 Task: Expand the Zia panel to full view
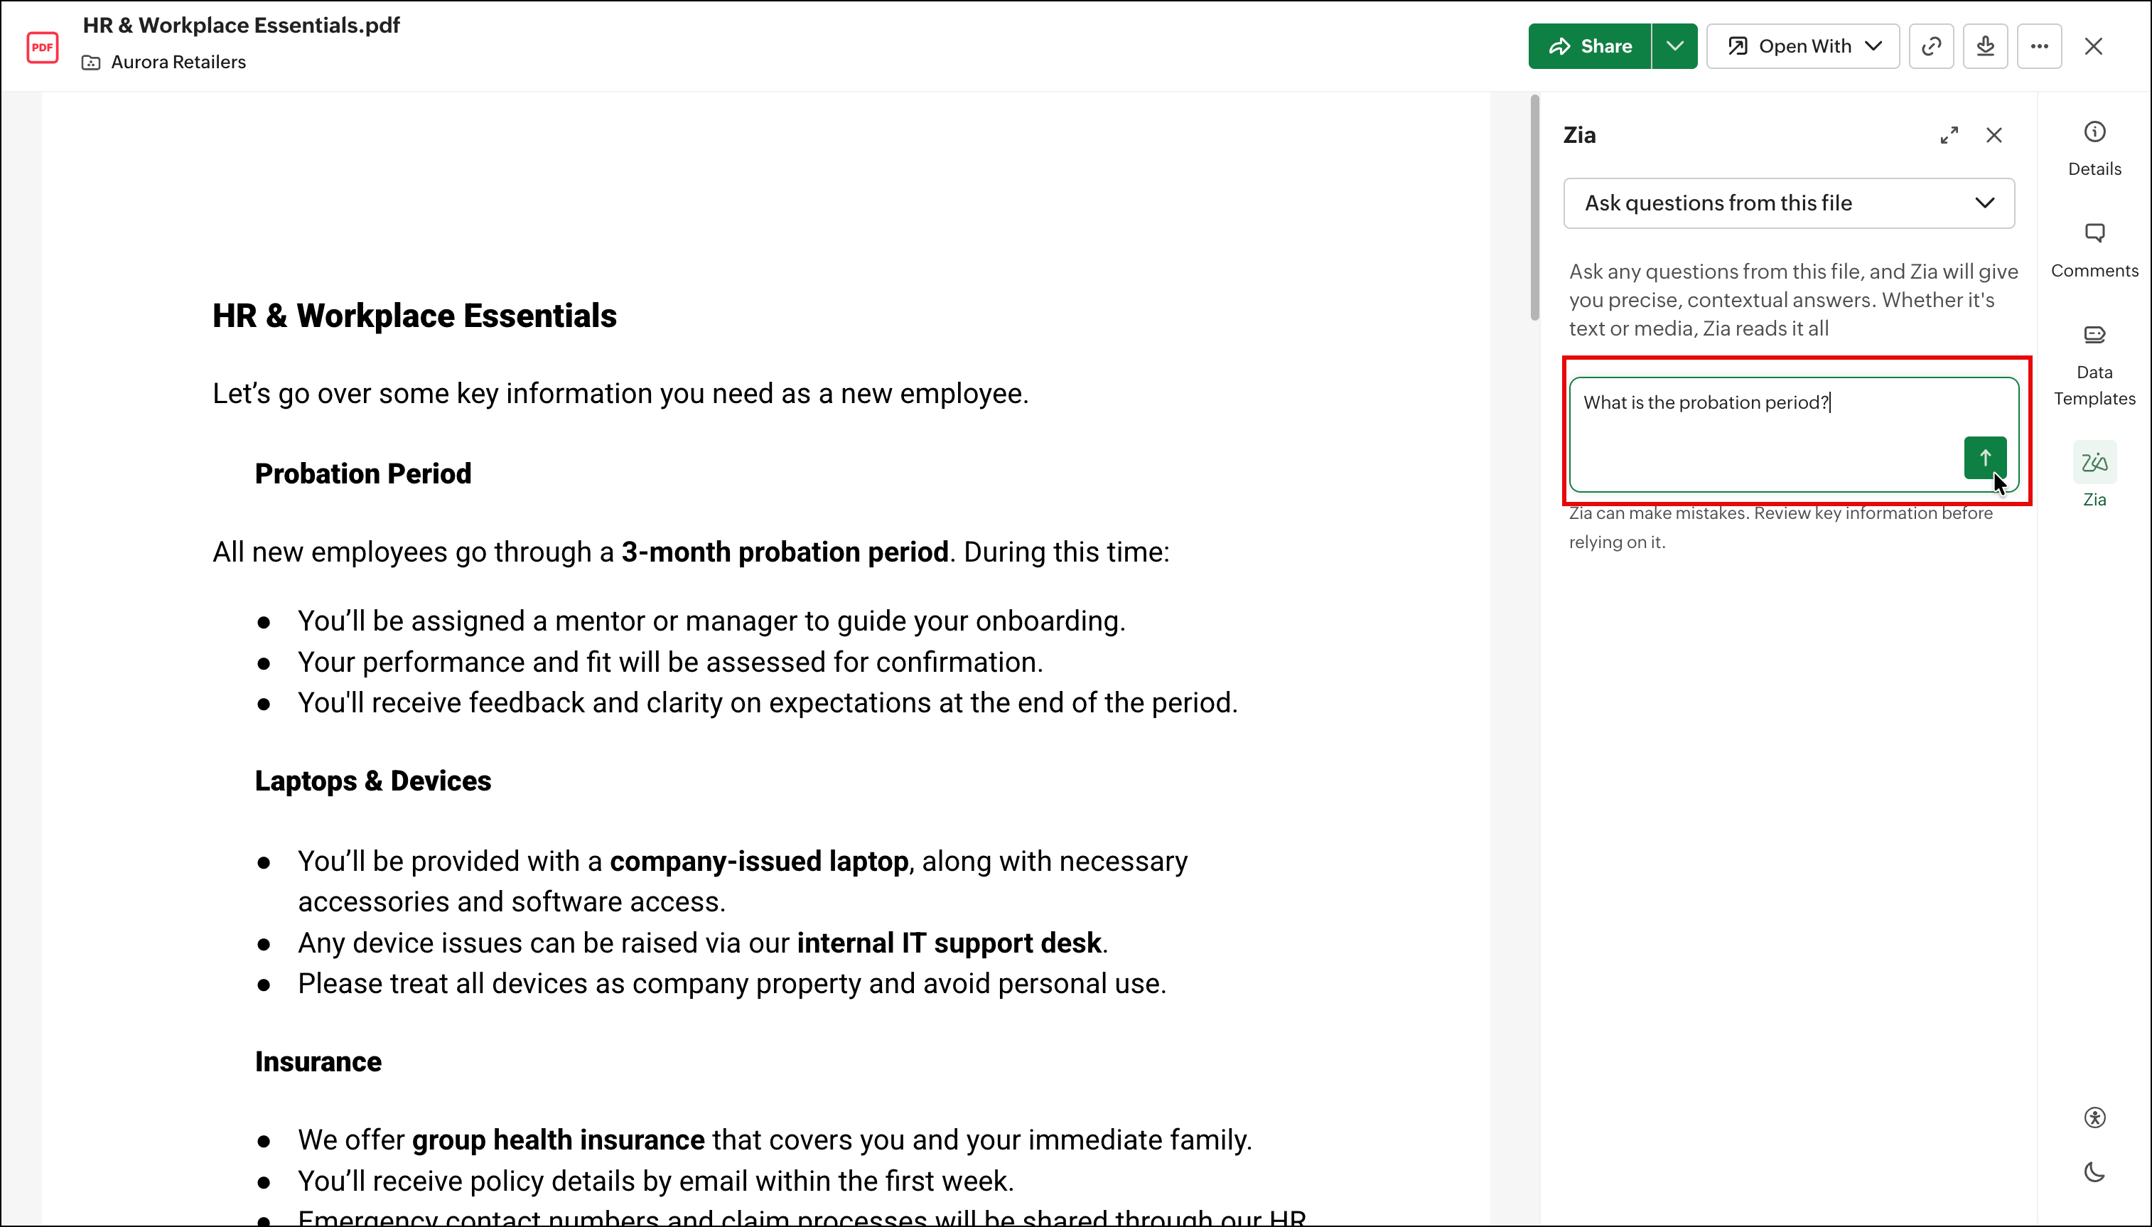click(x=1948, y=135)
